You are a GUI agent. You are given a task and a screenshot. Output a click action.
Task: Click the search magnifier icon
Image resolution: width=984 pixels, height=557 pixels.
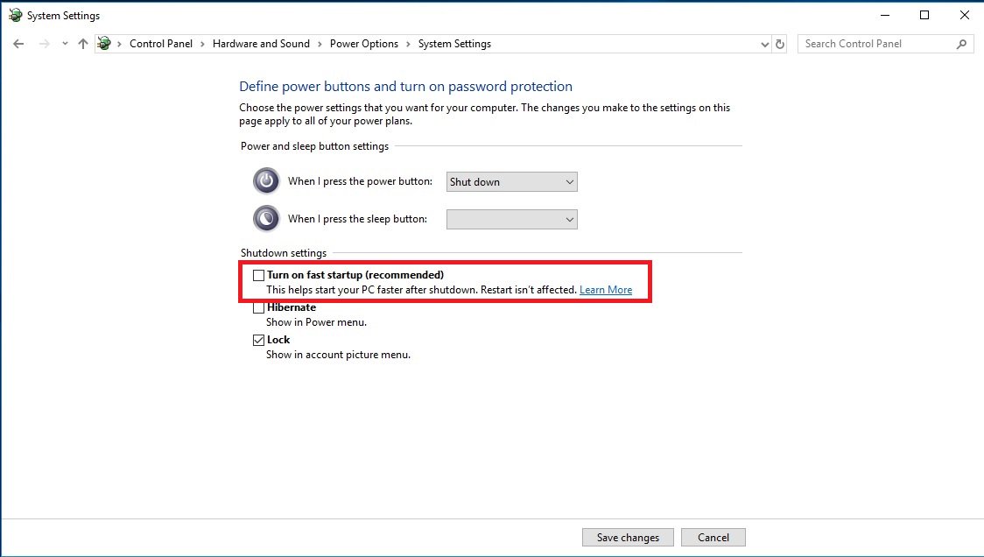coord(961,44)
